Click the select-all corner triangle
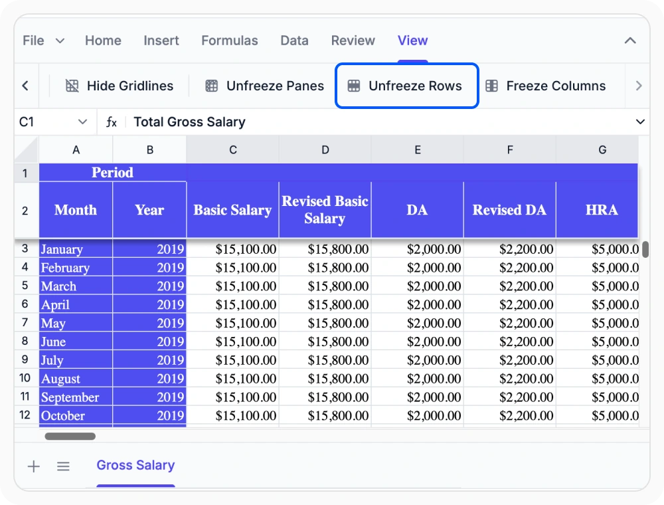 tap(27, 150)
